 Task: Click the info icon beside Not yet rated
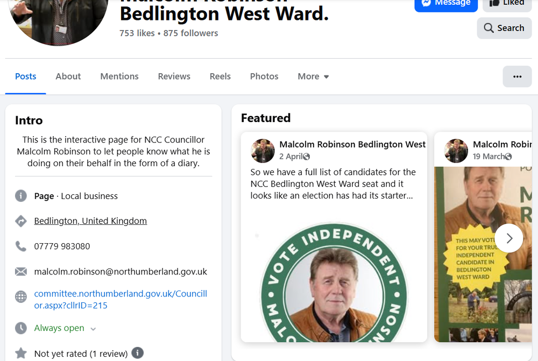coord(138,353)
